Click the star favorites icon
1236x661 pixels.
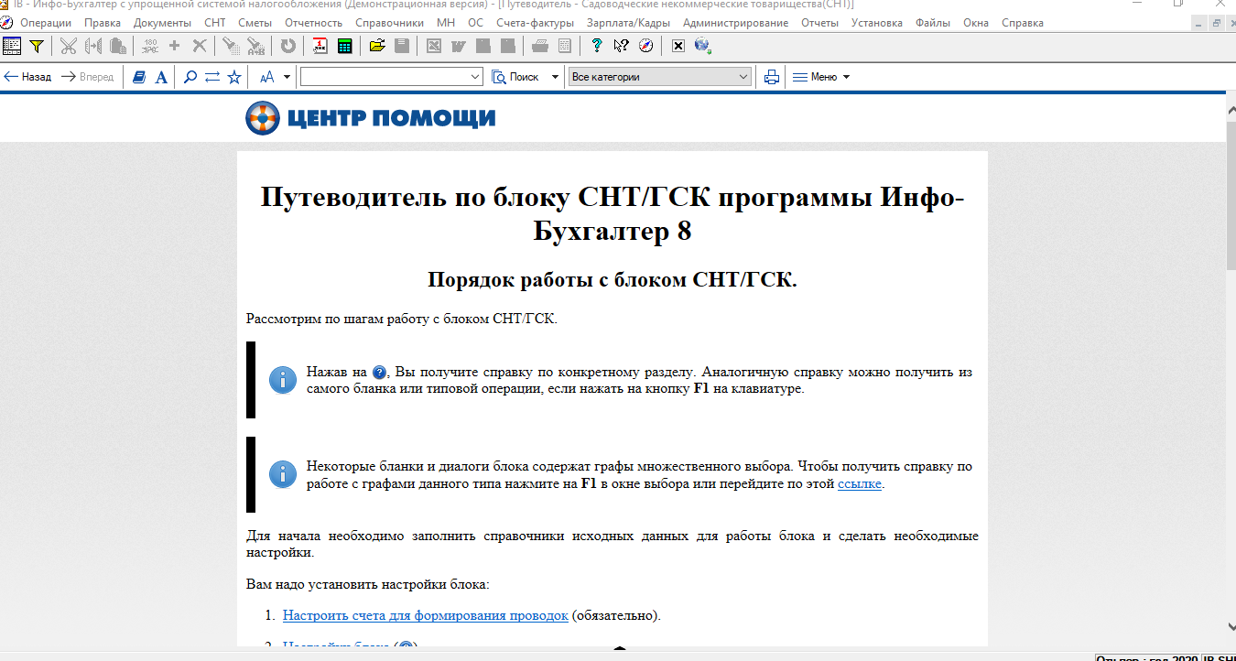coord(234,77)
